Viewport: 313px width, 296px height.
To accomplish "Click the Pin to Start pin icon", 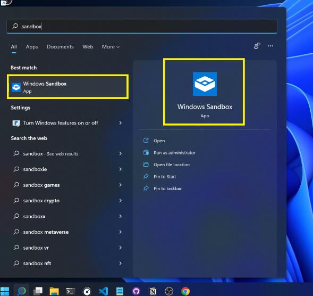I will [x=146, y=176].
